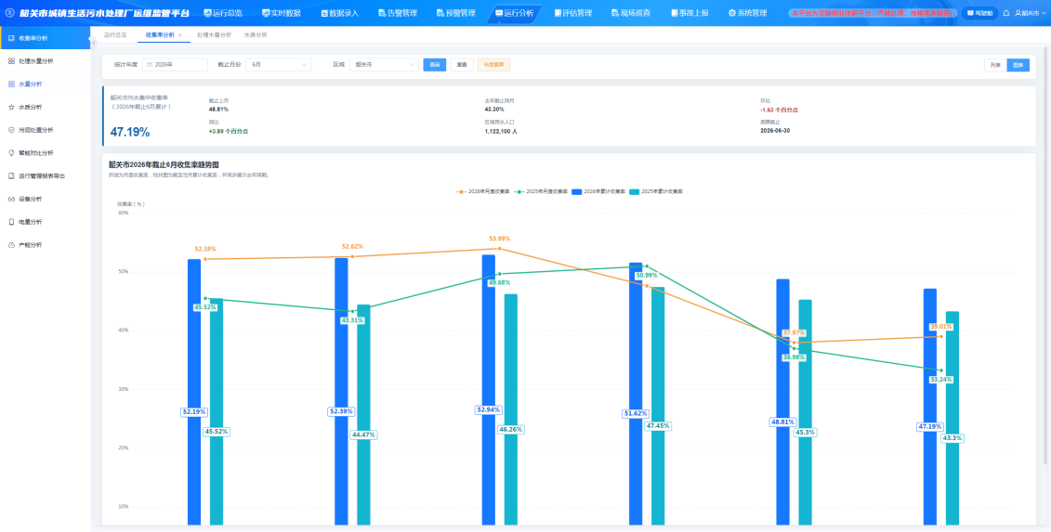The width and height of the screenshot is (1051, 532).
Task: Open the 区域 dropdown showing 韶关市
Action: 384,64
